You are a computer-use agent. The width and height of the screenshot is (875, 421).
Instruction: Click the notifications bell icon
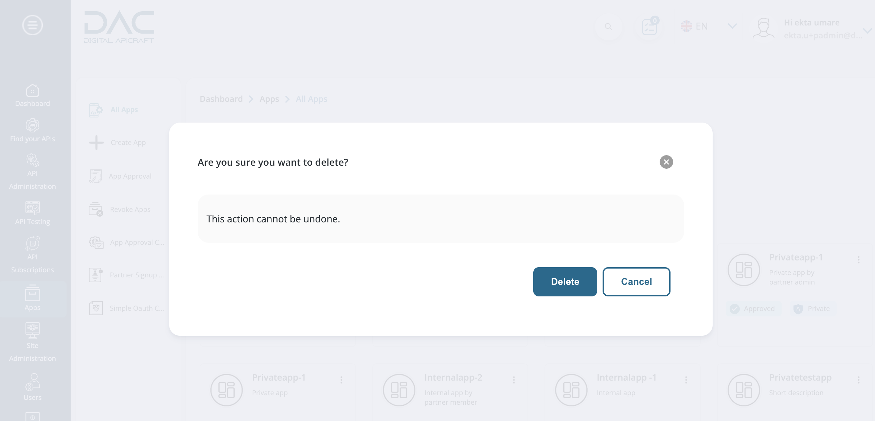[x=648, y=27]
